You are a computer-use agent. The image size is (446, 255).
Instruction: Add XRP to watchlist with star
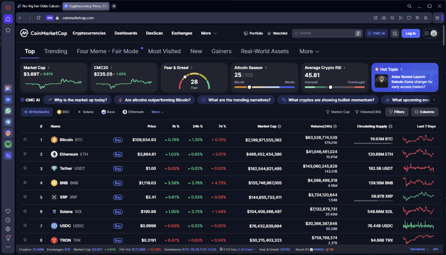(x=25, y=197)
